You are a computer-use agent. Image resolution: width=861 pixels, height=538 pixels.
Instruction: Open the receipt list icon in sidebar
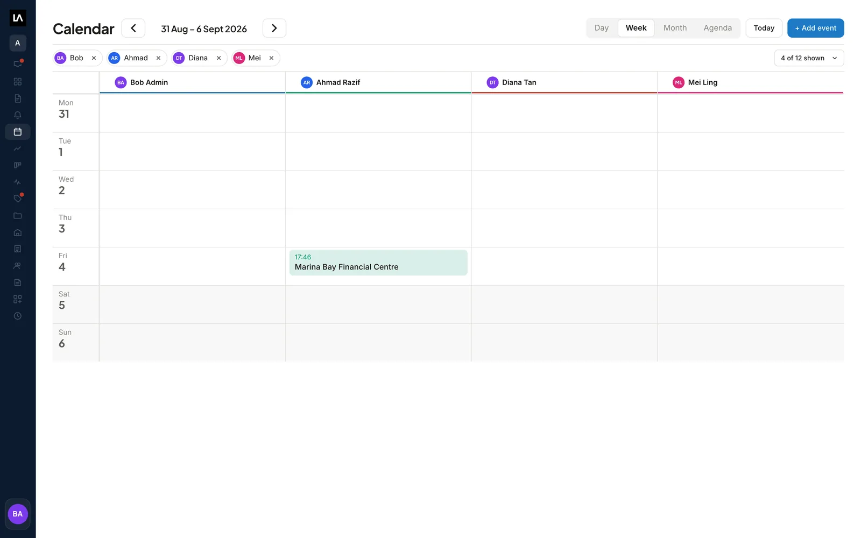point(18,249)
